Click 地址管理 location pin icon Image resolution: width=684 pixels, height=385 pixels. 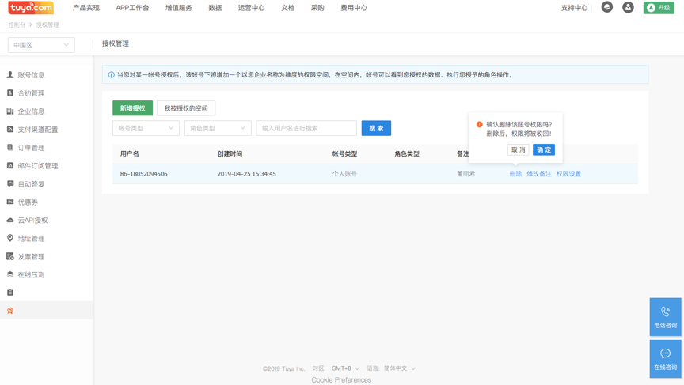(10, 238)
